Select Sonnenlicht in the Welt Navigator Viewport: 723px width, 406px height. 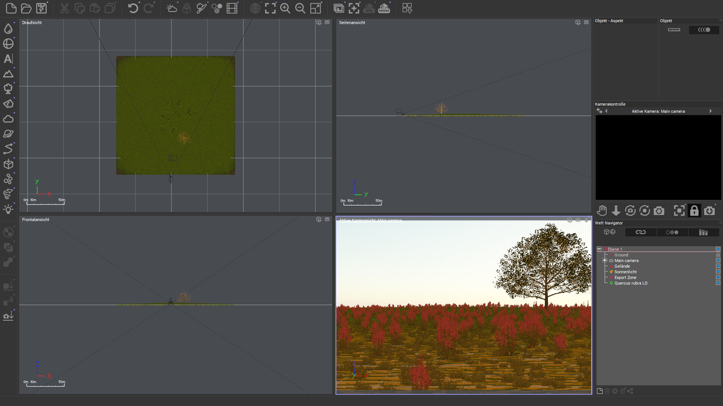click(625, 272)
